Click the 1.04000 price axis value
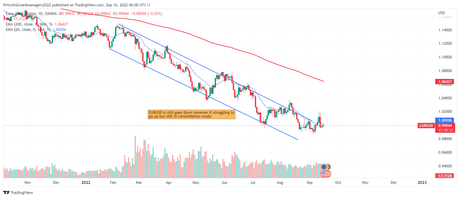460x198 pixels. (445, 98)
